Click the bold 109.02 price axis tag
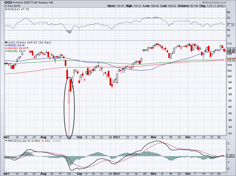The width and height of the screenshot is (236, 176). pyautogui.click(x=231, y=52)
